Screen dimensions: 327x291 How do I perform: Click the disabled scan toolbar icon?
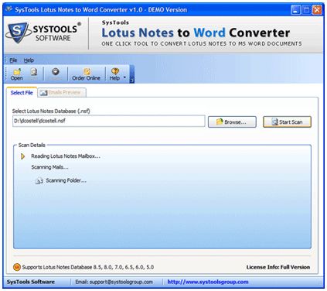[34, 71]
